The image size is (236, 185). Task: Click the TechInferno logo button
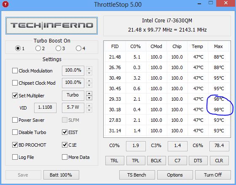51,26
